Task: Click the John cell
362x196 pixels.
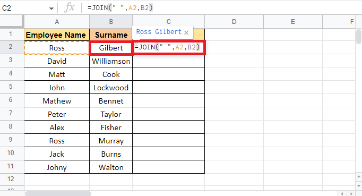Action: [x=57, y=88]
